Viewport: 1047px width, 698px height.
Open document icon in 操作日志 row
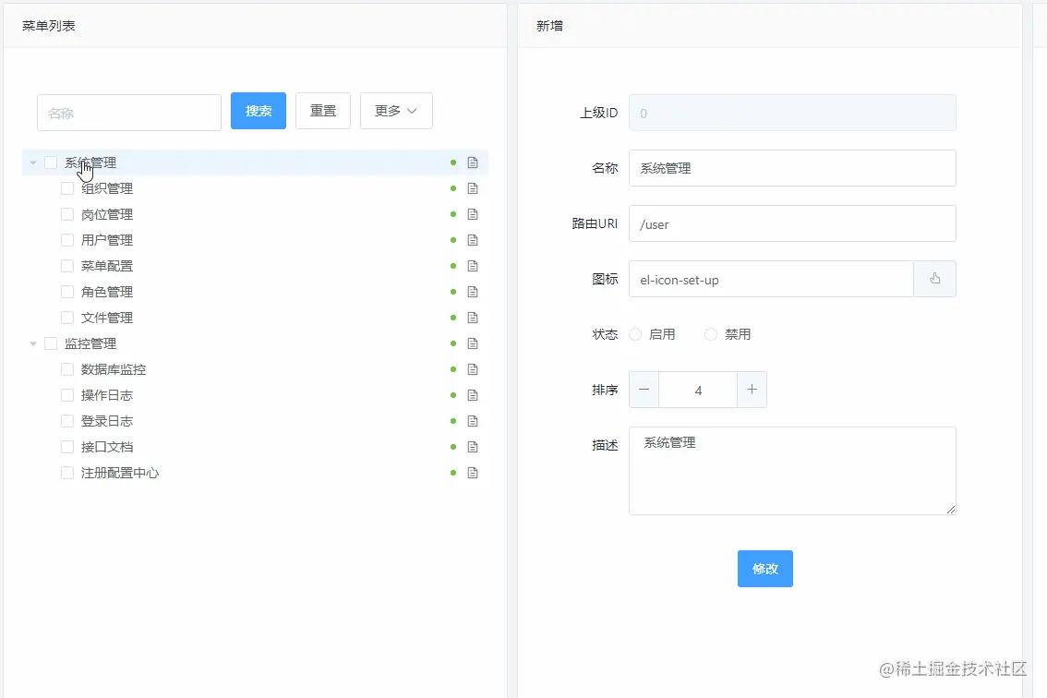473,395
